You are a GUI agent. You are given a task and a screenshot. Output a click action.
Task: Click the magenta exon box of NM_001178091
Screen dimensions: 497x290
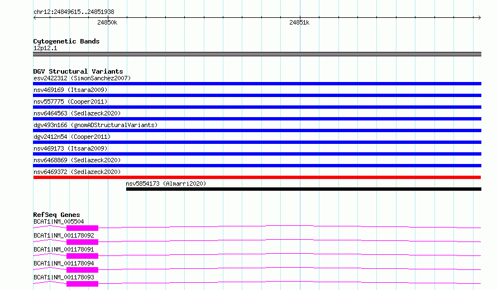tap(83, 256)
